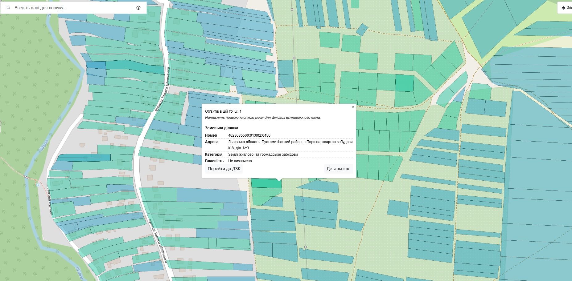Viewport: 572px width, 281px height.
Task: Click the magnifier icon in search bar
Action: [8, 8]
